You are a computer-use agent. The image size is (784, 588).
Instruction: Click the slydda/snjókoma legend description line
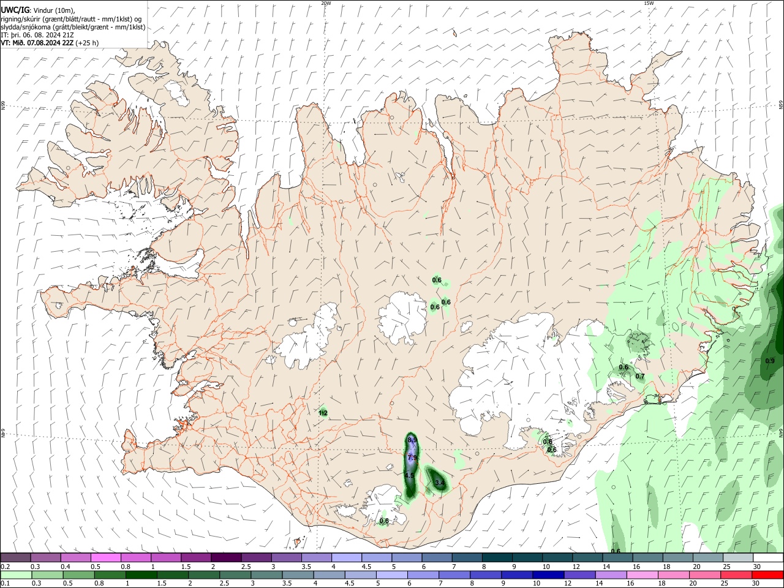coord(73,27)
